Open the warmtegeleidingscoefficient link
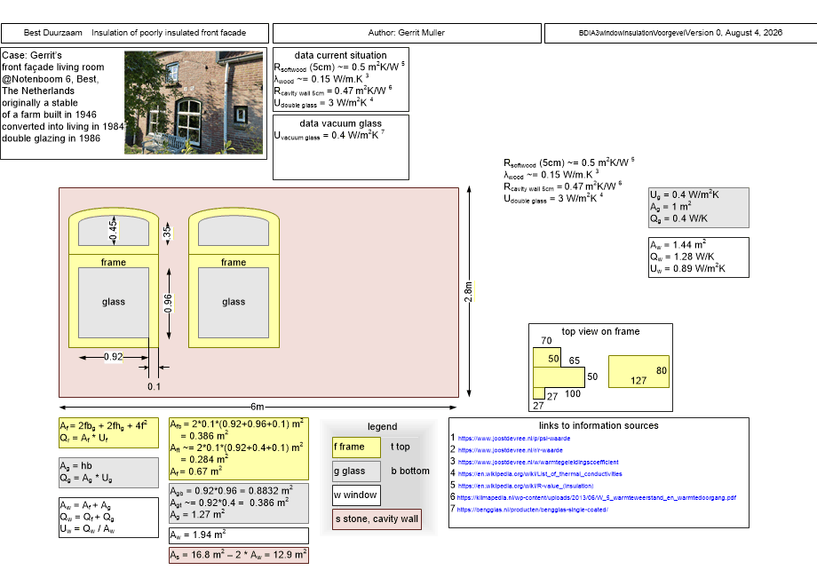The height and width of the screenshot is (586, 817). pos(538,462)
